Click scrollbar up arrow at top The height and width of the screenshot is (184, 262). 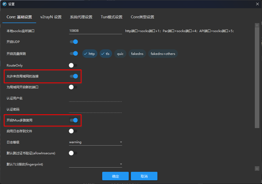[257, 25]
